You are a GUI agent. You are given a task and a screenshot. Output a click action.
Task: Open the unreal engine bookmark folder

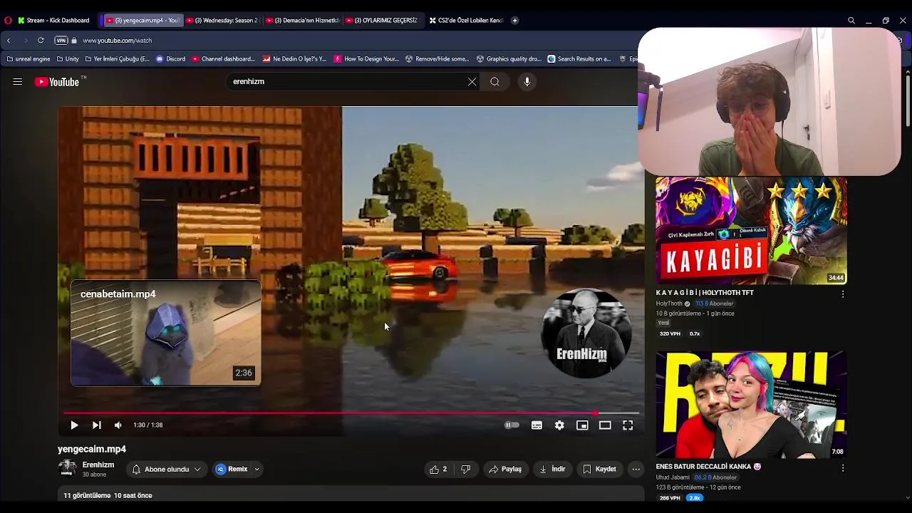click(28, 59)
